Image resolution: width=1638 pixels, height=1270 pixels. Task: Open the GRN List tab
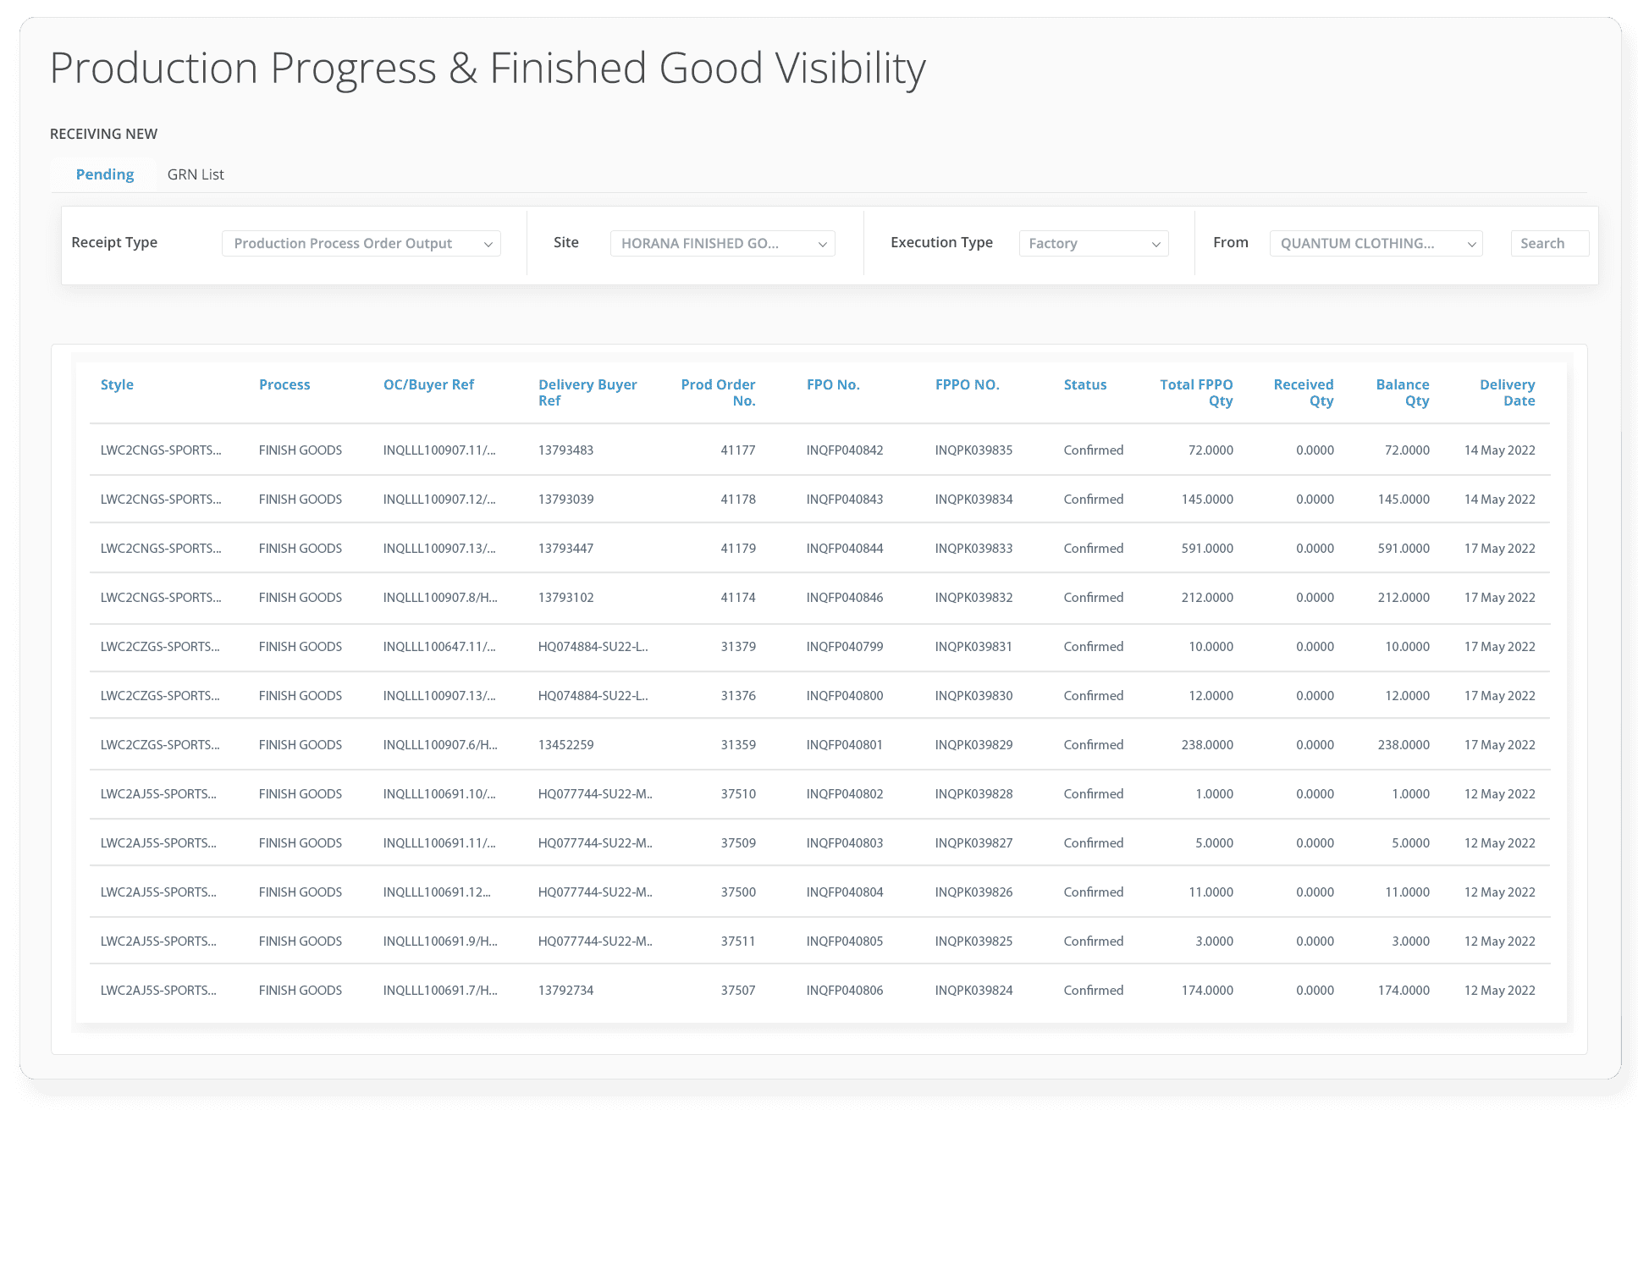click(x=196, y=174)
